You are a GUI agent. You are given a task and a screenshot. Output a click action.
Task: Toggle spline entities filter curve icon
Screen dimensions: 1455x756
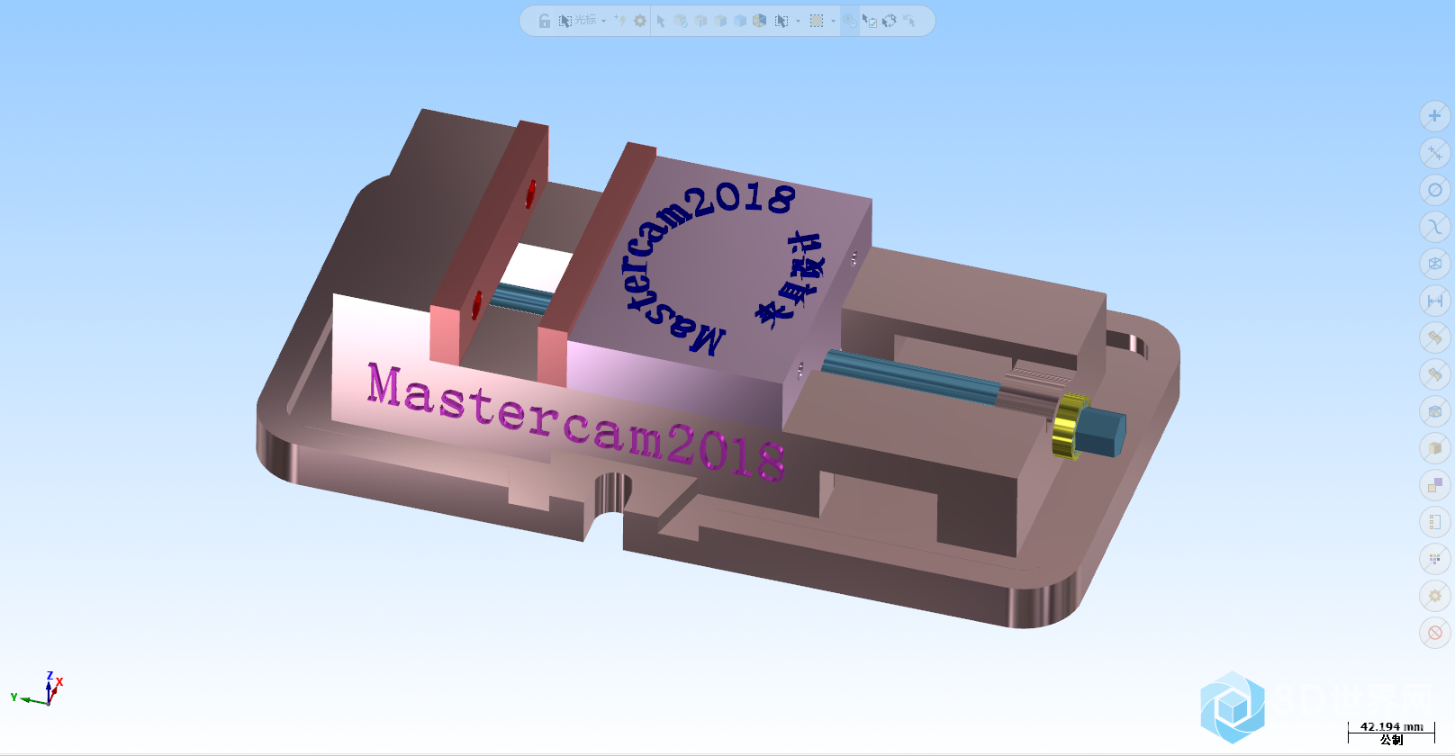click(1435, 227)
